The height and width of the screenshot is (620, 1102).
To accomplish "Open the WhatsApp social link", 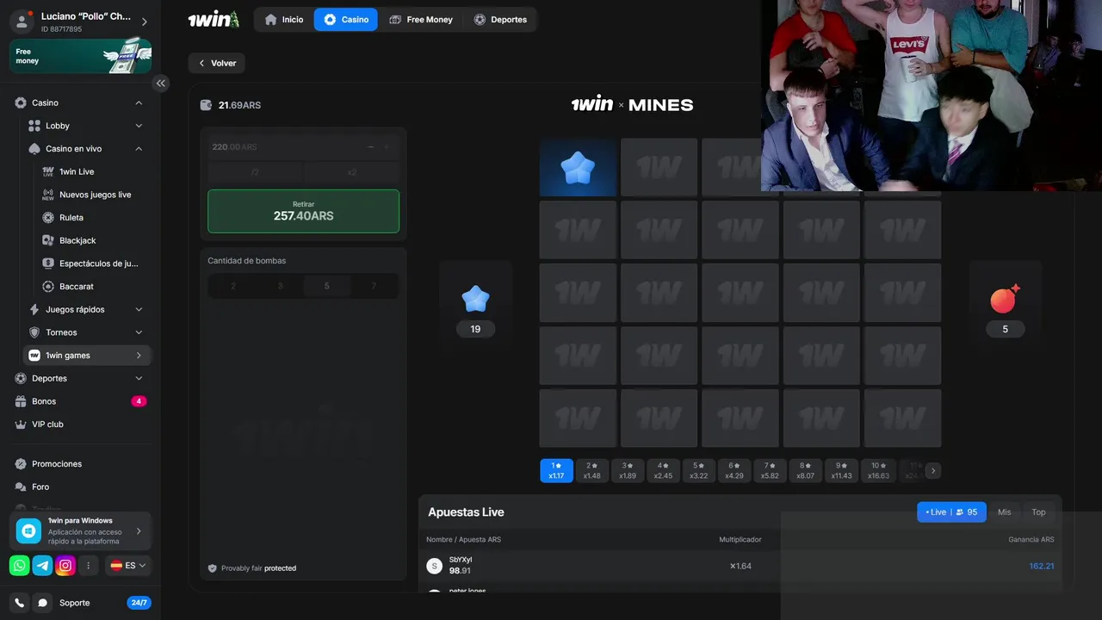I will (x=19, y=566).
